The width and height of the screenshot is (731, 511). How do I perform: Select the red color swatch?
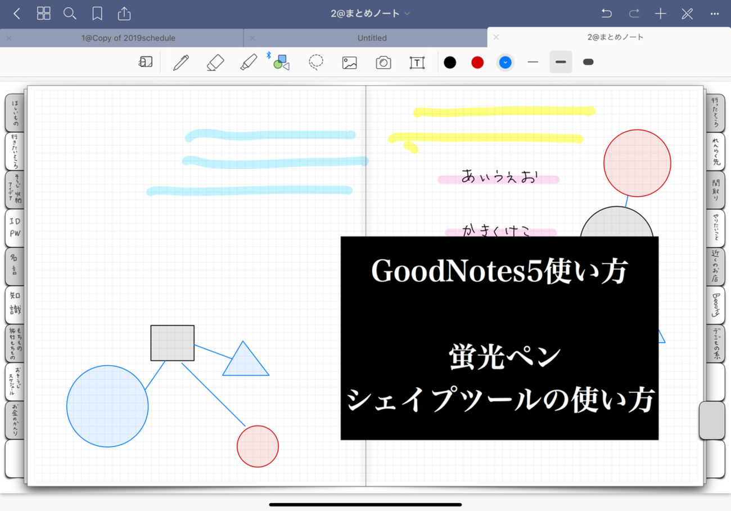(x=477, y=62)
